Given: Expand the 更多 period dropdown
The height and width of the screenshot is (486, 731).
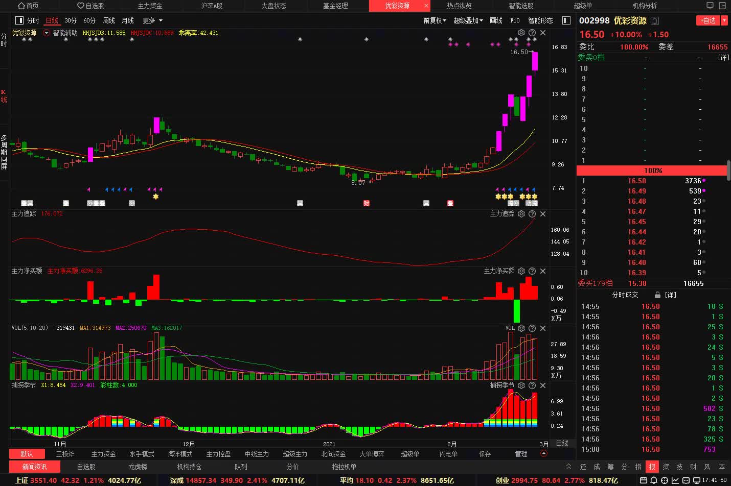Looking at the screenshot, I should [x=152, y=20].
